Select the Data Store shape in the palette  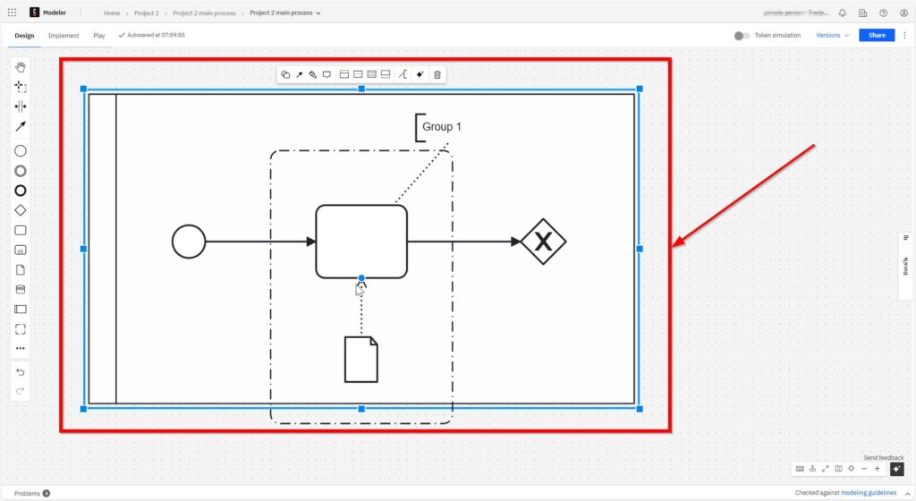pos(21,289)
